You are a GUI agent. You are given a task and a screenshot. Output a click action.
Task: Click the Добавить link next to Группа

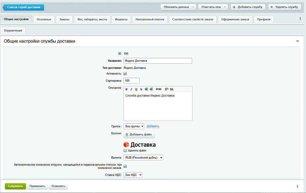[153, 126]
